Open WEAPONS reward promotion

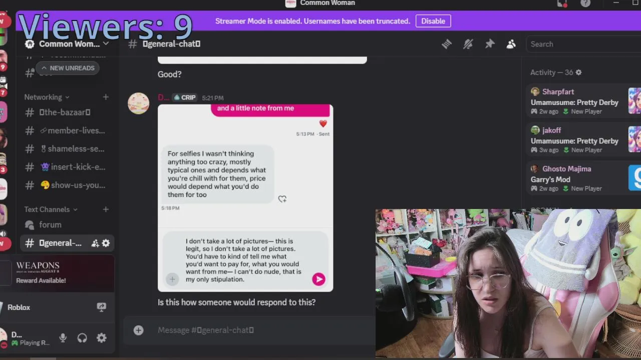pyautogui.click(x=57, y=273)
